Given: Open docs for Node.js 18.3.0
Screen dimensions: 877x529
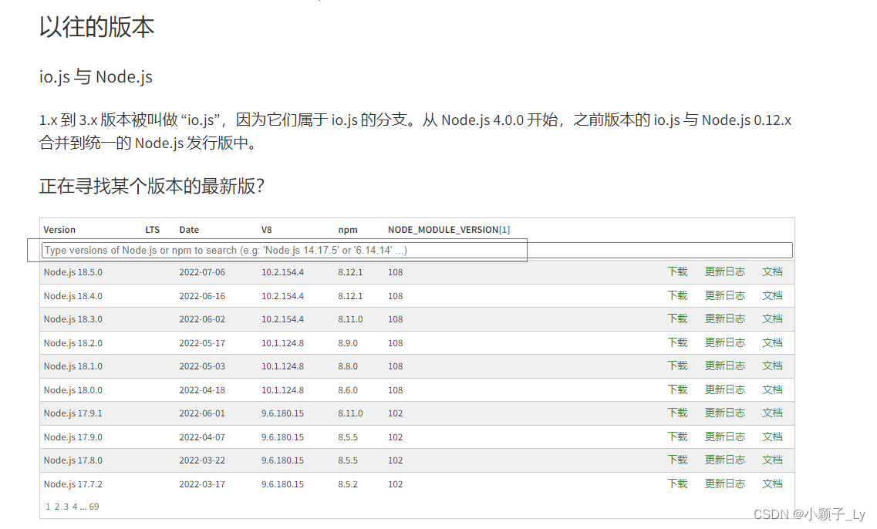Looking at the screenshot, I should point(772,318).
